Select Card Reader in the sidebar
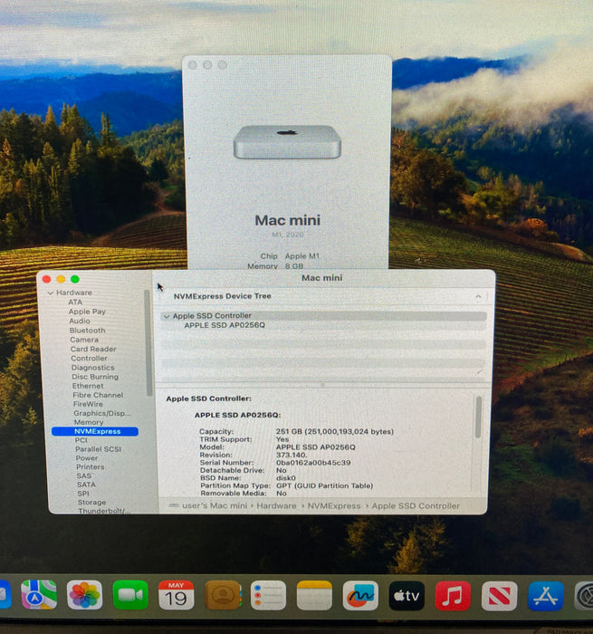This screenshot has height=634, width=593. coord(93,349)
